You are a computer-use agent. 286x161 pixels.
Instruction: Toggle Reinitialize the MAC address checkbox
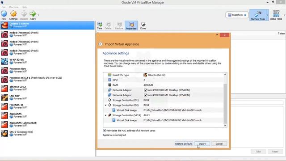click(104, 131)
